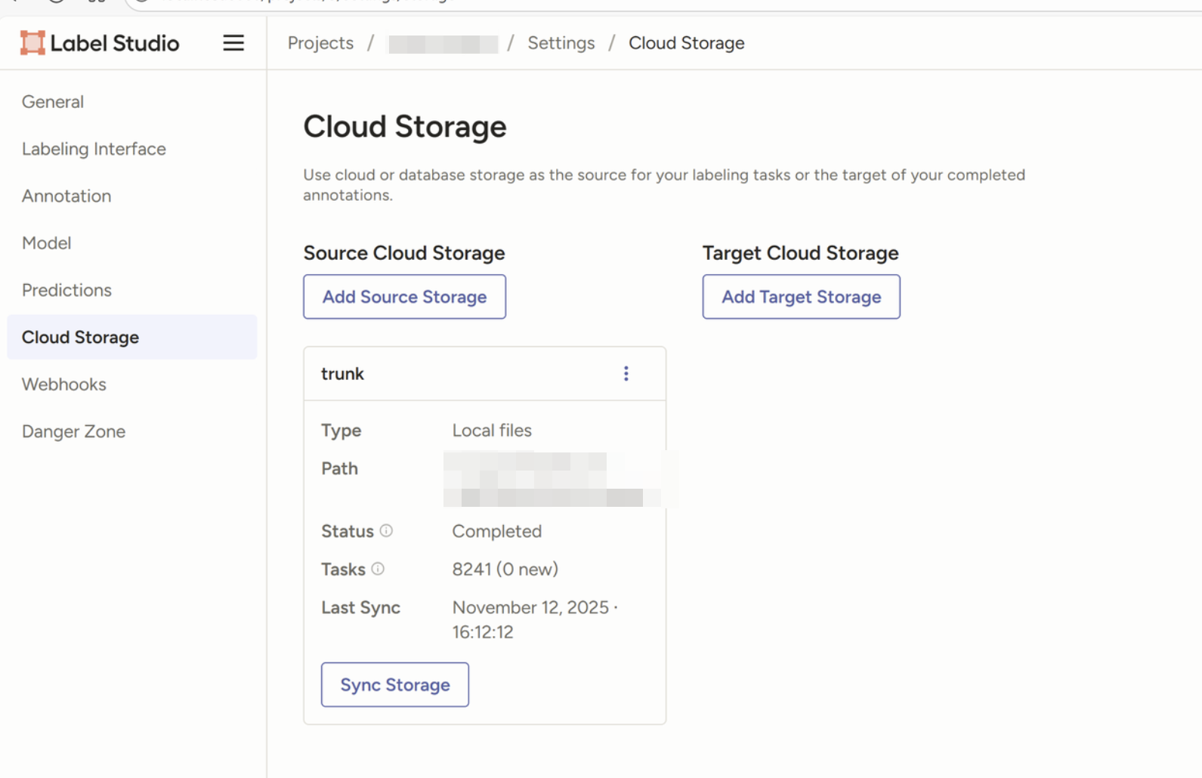This screenshot has width=1202, height=778.
Task: Click the Target Cloud Storage heading
Action: tap(801, 253)
